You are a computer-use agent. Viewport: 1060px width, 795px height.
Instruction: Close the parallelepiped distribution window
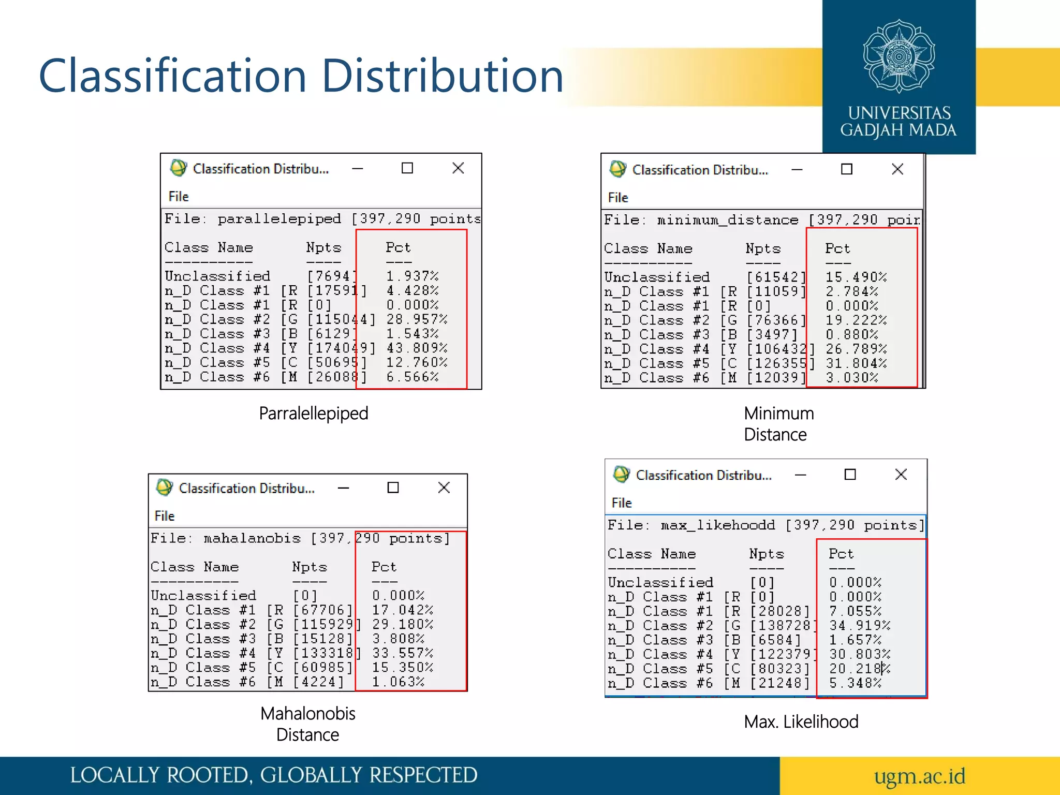(458, 168)
